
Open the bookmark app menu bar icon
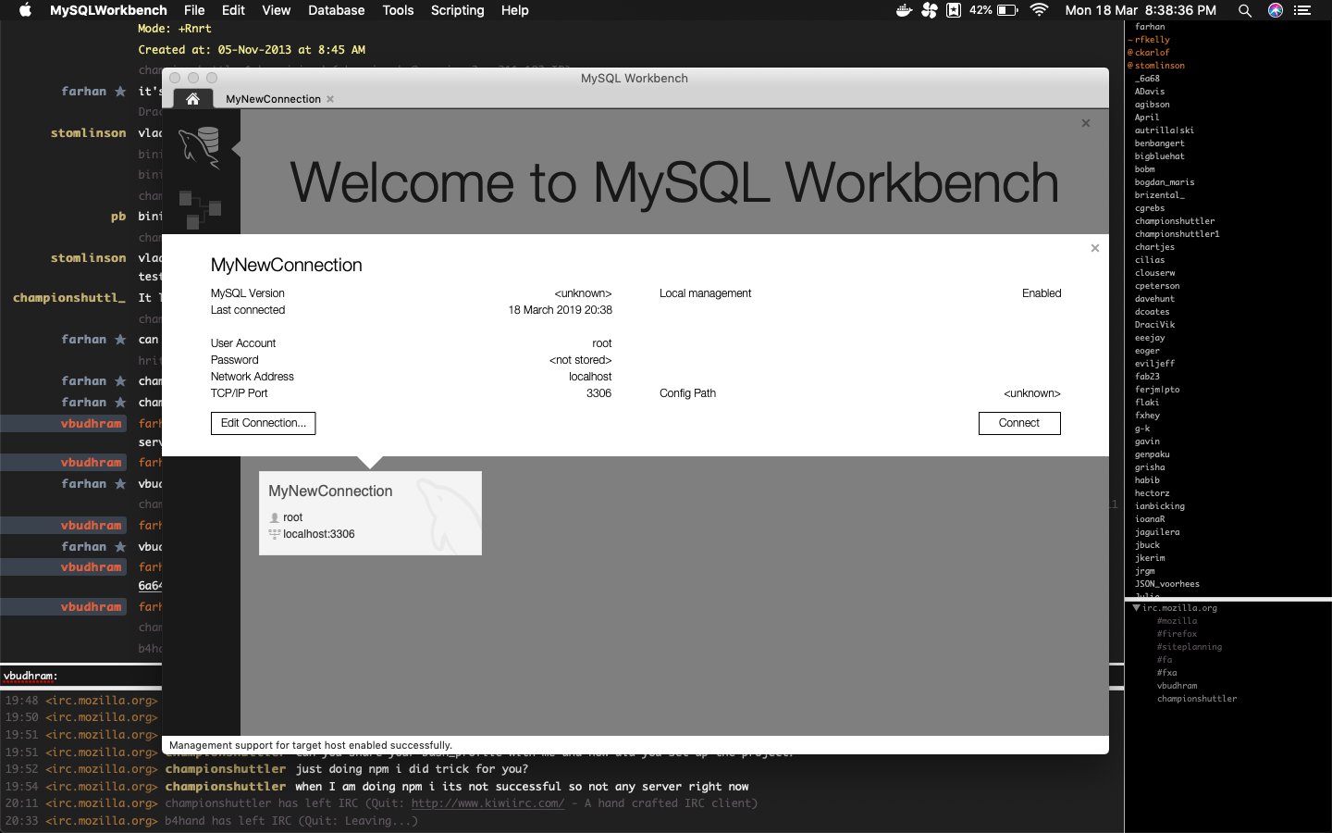pos(954,10)
